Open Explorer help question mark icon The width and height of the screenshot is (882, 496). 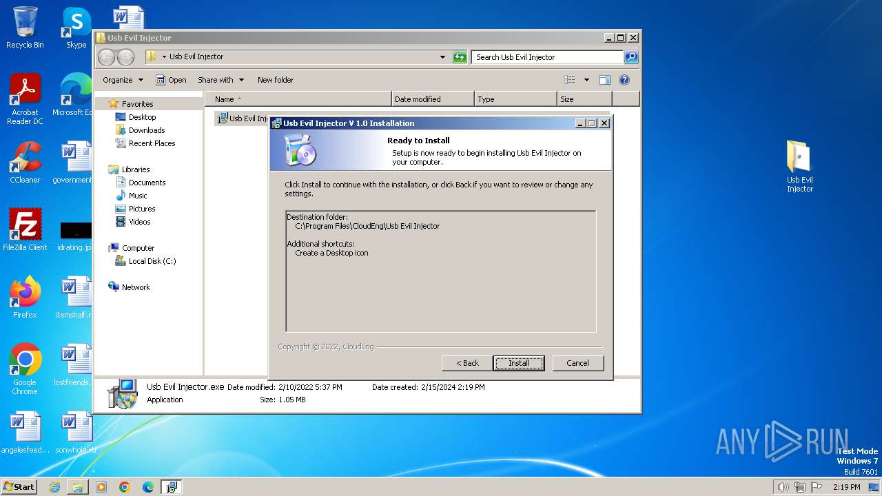click(624, 80)
